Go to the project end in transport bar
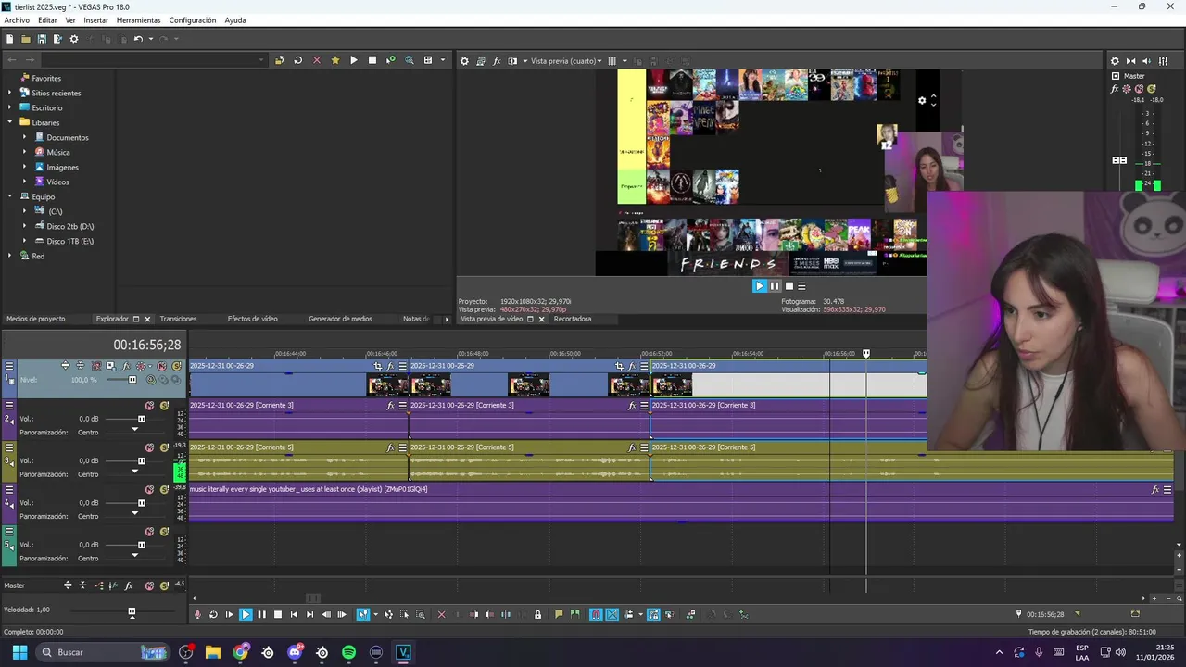The width and height of the screenshot is (1186, 667). pyautogui.click(x=309, y=614)
